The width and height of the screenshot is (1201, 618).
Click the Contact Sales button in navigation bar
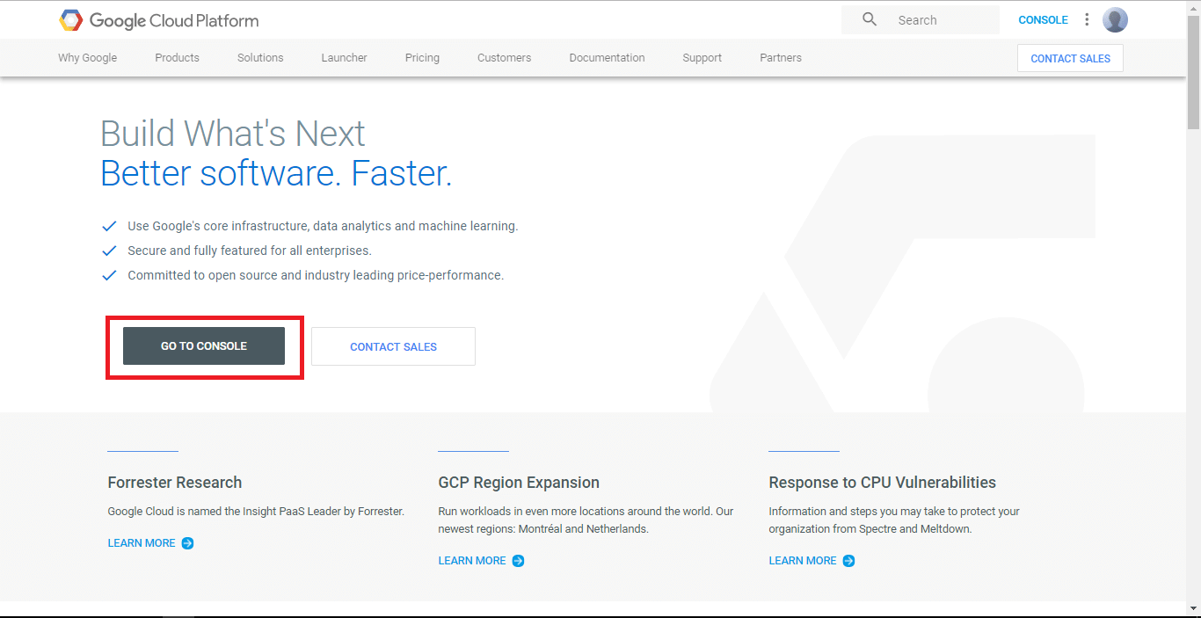pos(1070,58)
